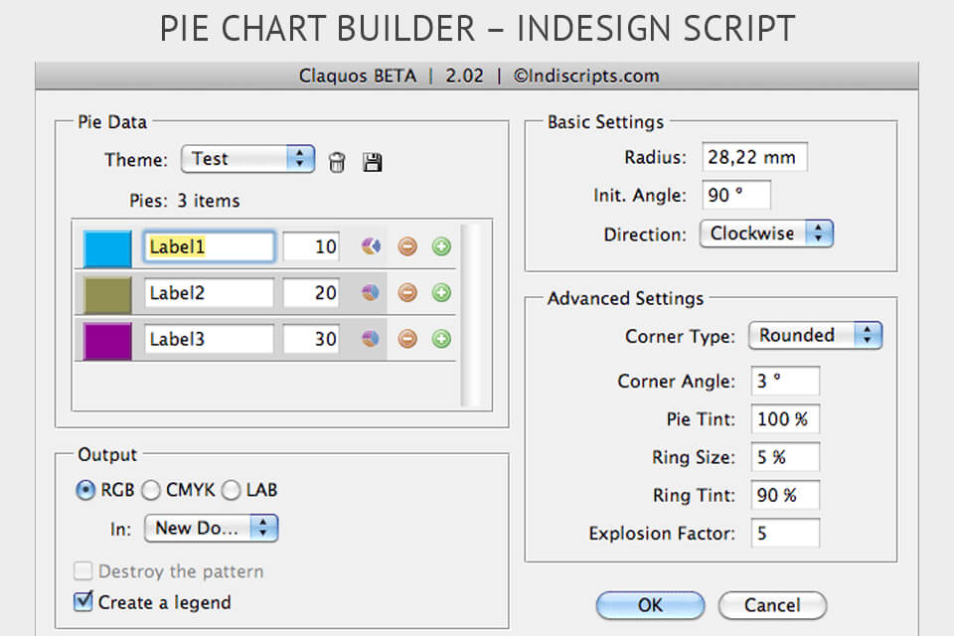Remove the Label2 slice

[x=407, y=292]
